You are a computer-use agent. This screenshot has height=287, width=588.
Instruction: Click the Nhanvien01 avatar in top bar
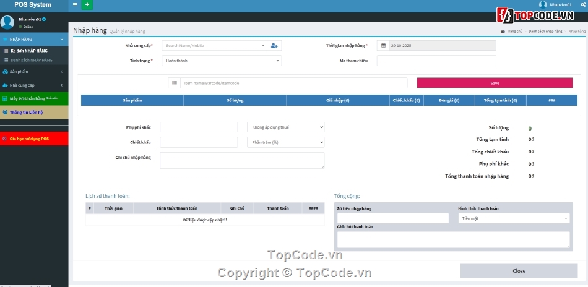543,5
